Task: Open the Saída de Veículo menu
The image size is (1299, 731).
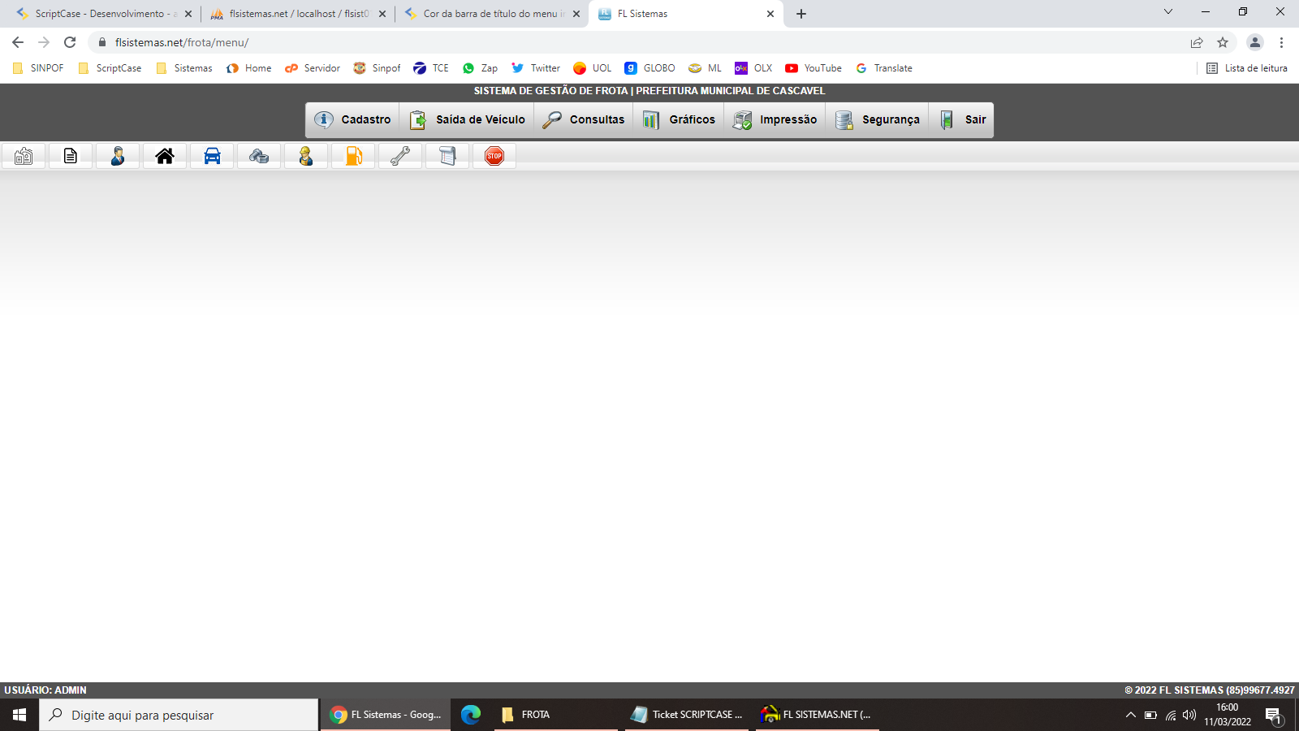Action: point(467,119)
